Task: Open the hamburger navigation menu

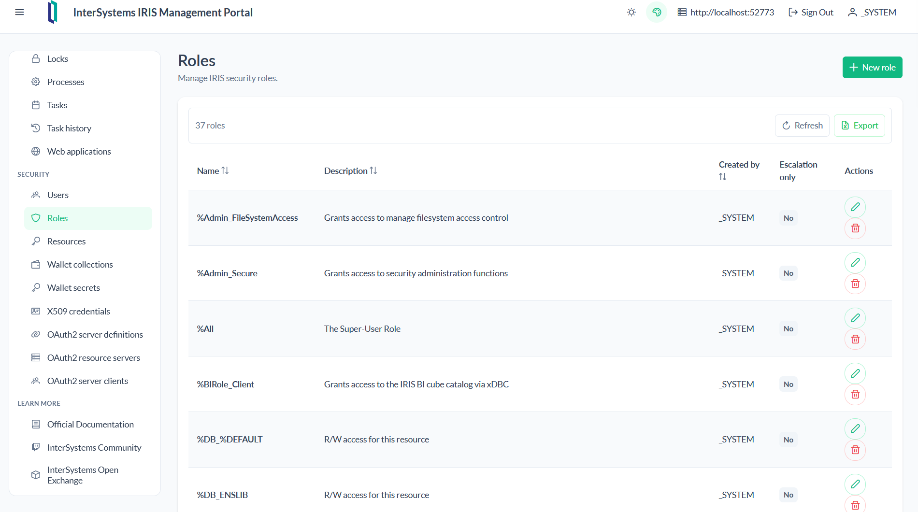Action: tap(19, 12)
